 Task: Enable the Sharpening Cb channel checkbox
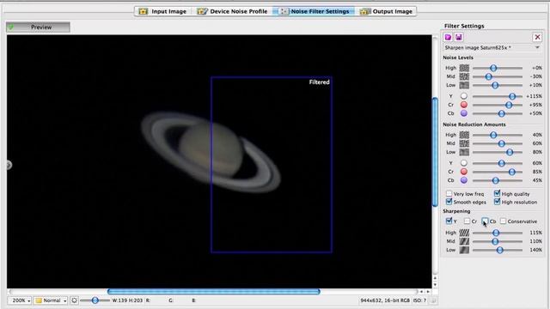[485, 221]
